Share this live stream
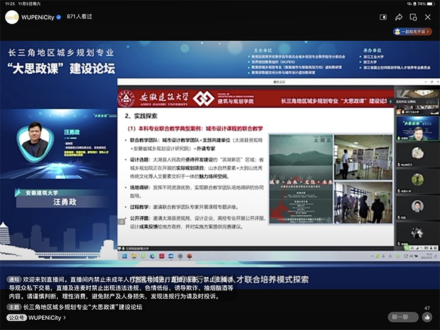 (399, 17)
